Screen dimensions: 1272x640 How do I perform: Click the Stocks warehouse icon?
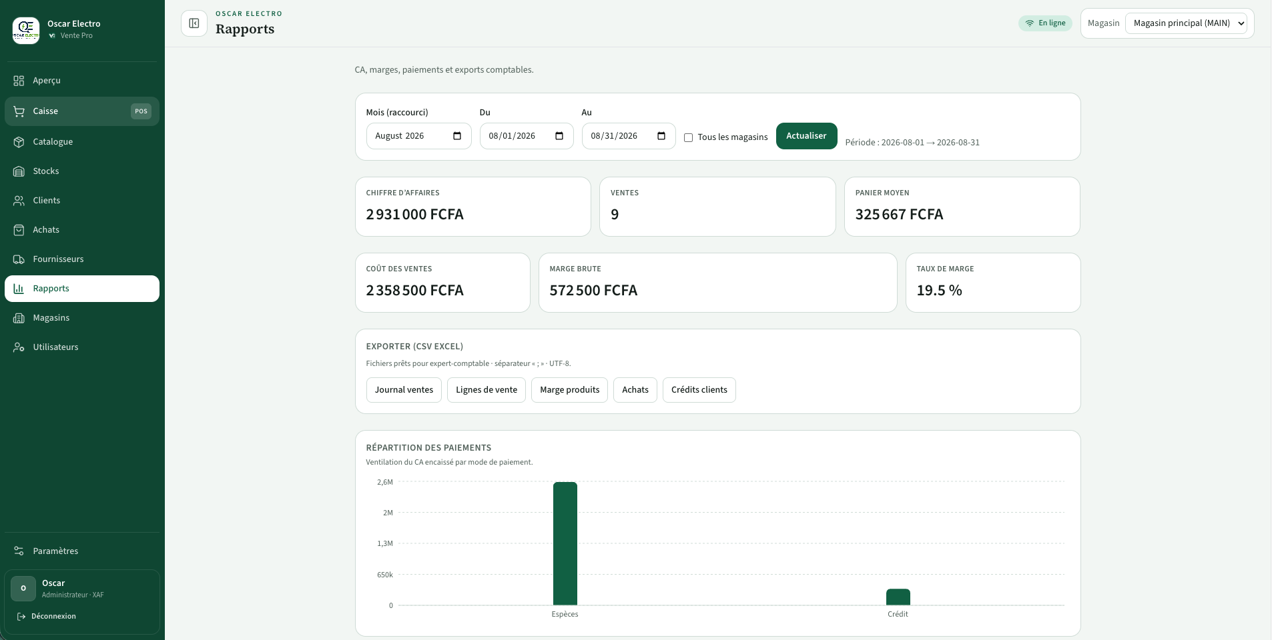[x=19, y=171]
